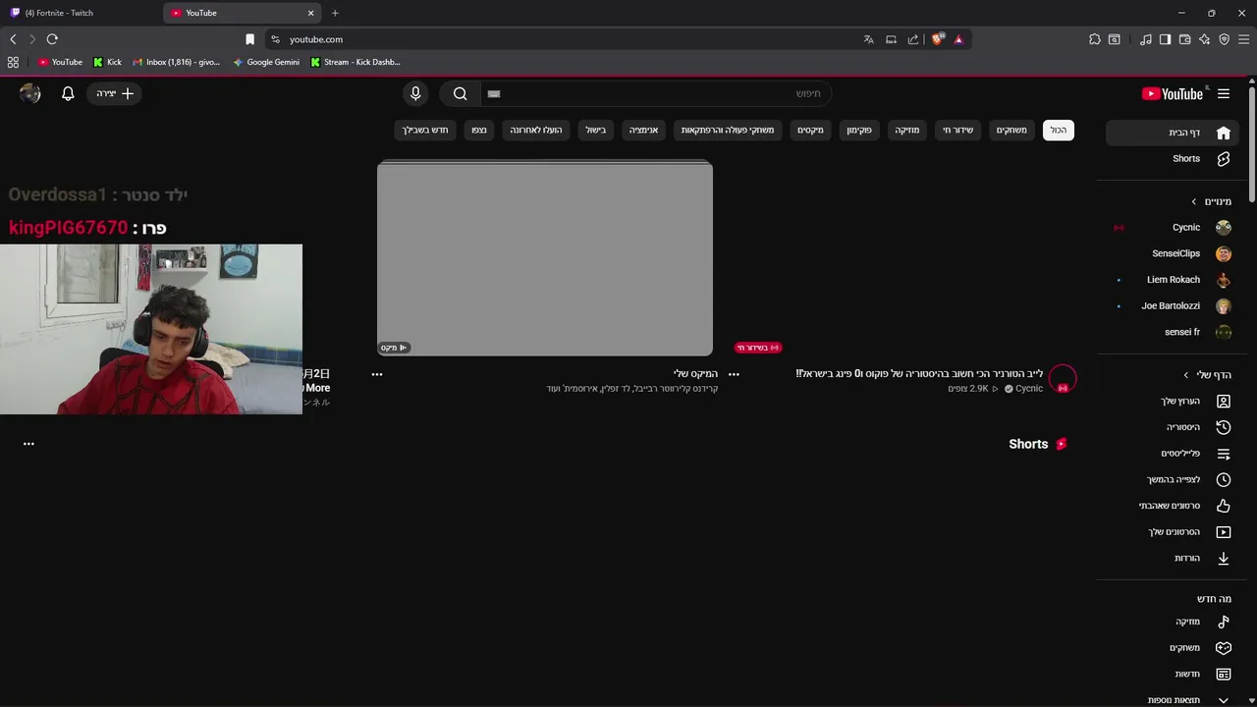Open the Create (יצירה) dropdown
1257x707 pixels.
point(115,93)
